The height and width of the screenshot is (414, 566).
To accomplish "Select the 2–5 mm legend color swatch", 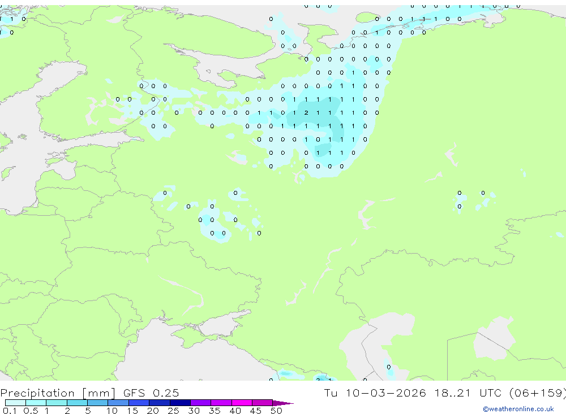I will pyautogui.click(x=77, y=403).
